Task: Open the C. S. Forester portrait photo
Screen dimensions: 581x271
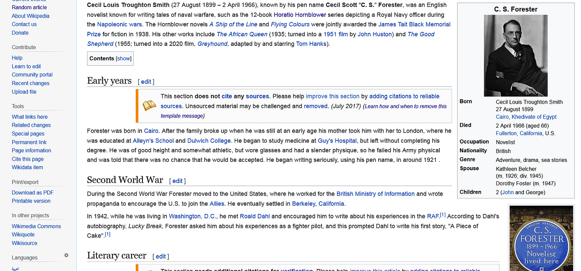Action: pyautogui.click(x=516, y=56)
